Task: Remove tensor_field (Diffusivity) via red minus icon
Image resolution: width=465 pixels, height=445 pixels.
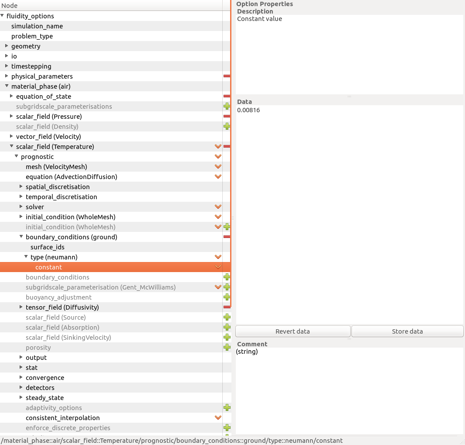Action: tap(227, 307)
